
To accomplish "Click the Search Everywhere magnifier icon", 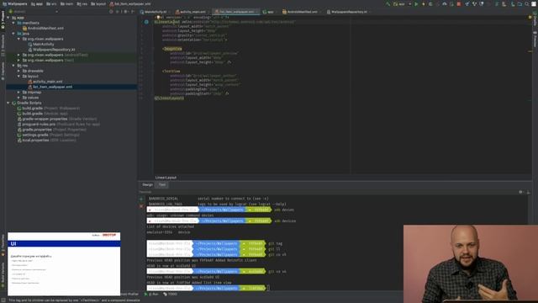I will pos(527,4).
